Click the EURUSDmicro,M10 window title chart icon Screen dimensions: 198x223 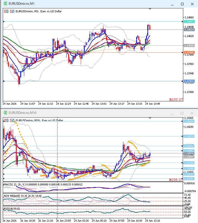pos(5,113)
